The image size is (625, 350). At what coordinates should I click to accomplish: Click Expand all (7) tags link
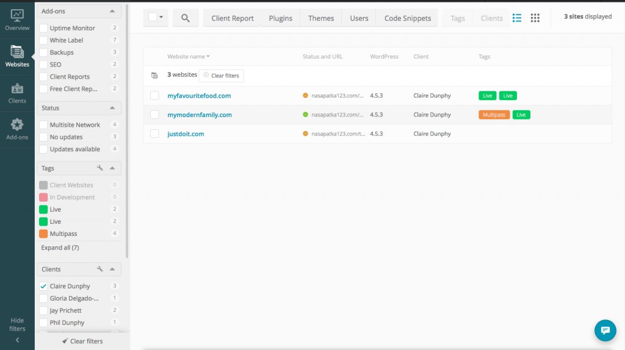pyautogui.click(x=60, y=248)
